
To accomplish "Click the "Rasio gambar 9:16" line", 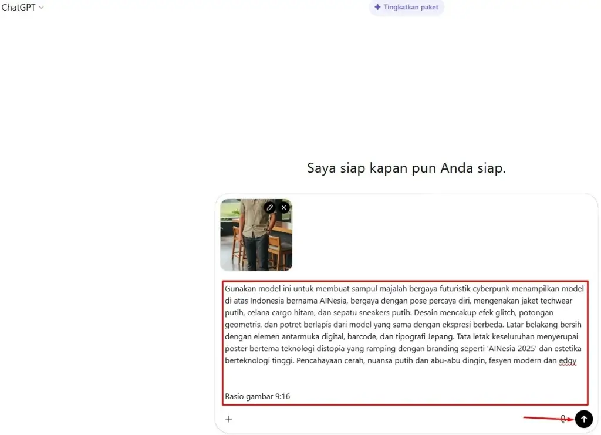I will tap(257, 396).
